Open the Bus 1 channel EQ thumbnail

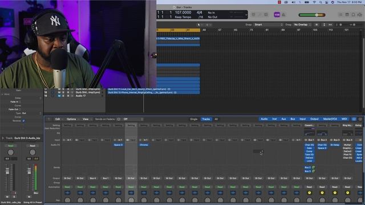[309, 133]
